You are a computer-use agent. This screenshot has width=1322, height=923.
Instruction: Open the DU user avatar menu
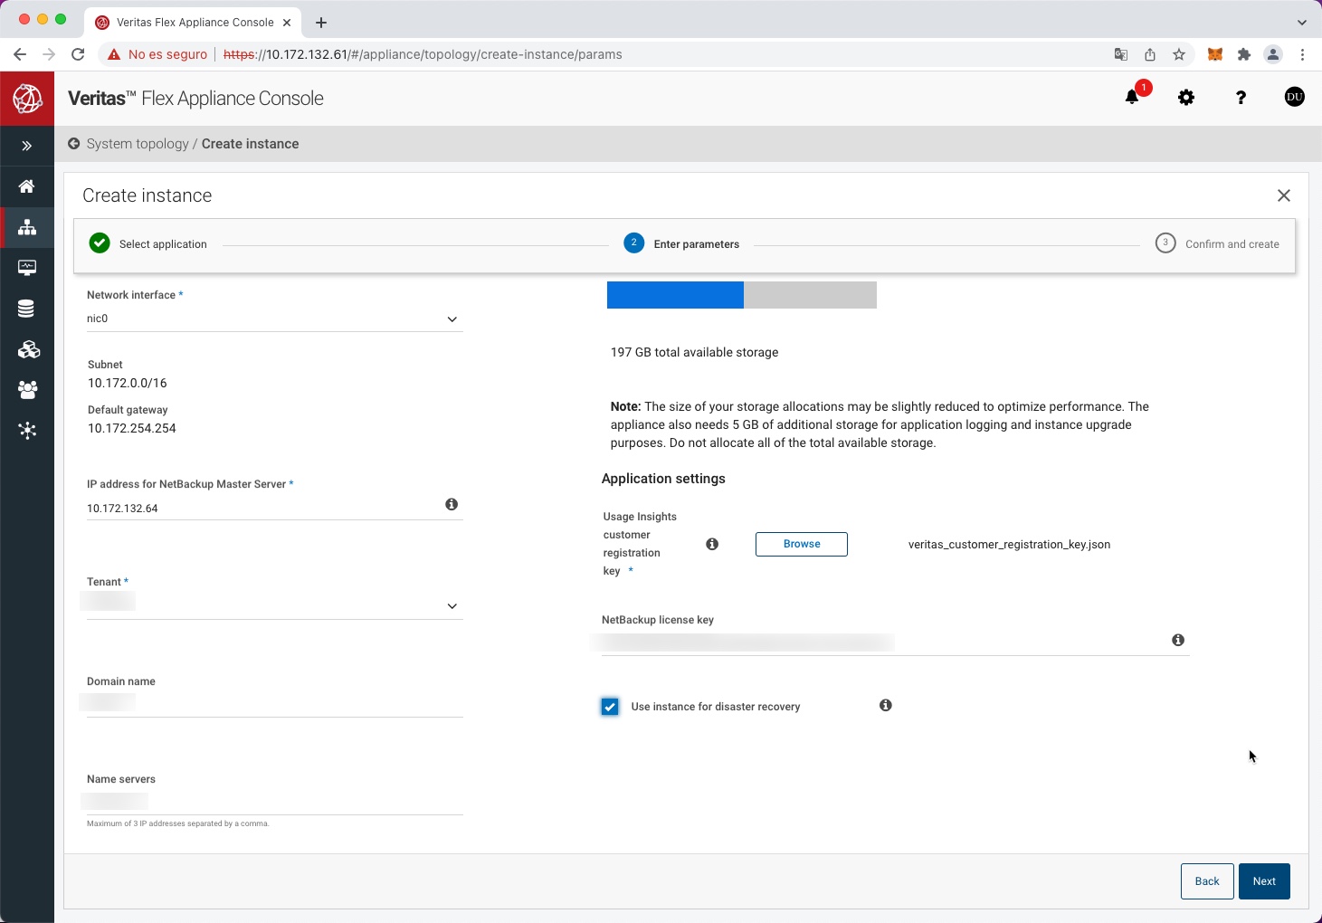[1295, 97]
